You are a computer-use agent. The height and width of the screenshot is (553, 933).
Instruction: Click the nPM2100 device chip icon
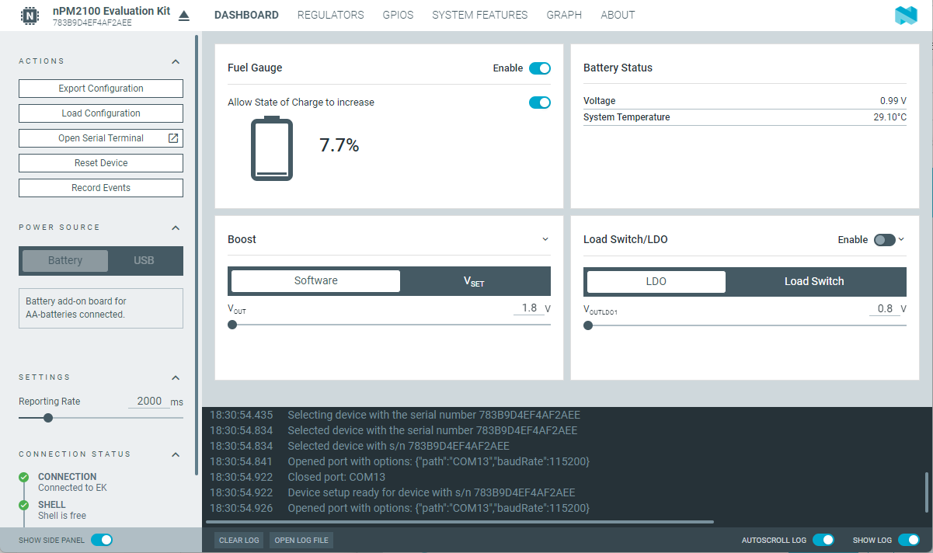pos(30,16)
